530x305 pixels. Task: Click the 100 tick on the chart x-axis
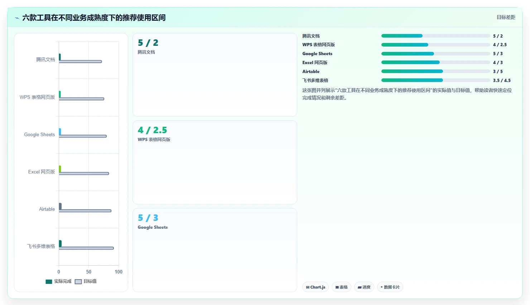[119, 272]
